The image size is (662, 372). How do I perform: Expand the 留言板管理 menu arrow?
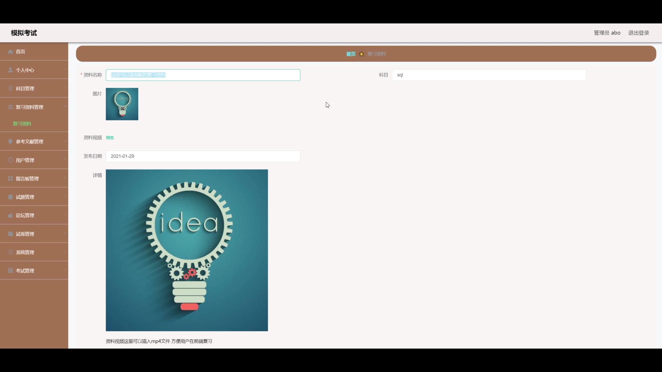(65, 178)
